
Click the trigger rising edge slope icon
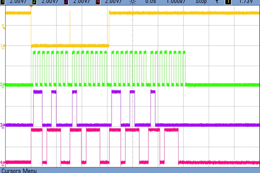(217, 2)
